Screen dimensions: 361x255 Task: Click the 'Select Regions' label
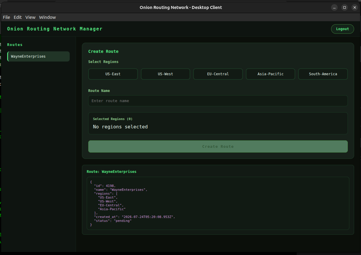tap(103, 62)
